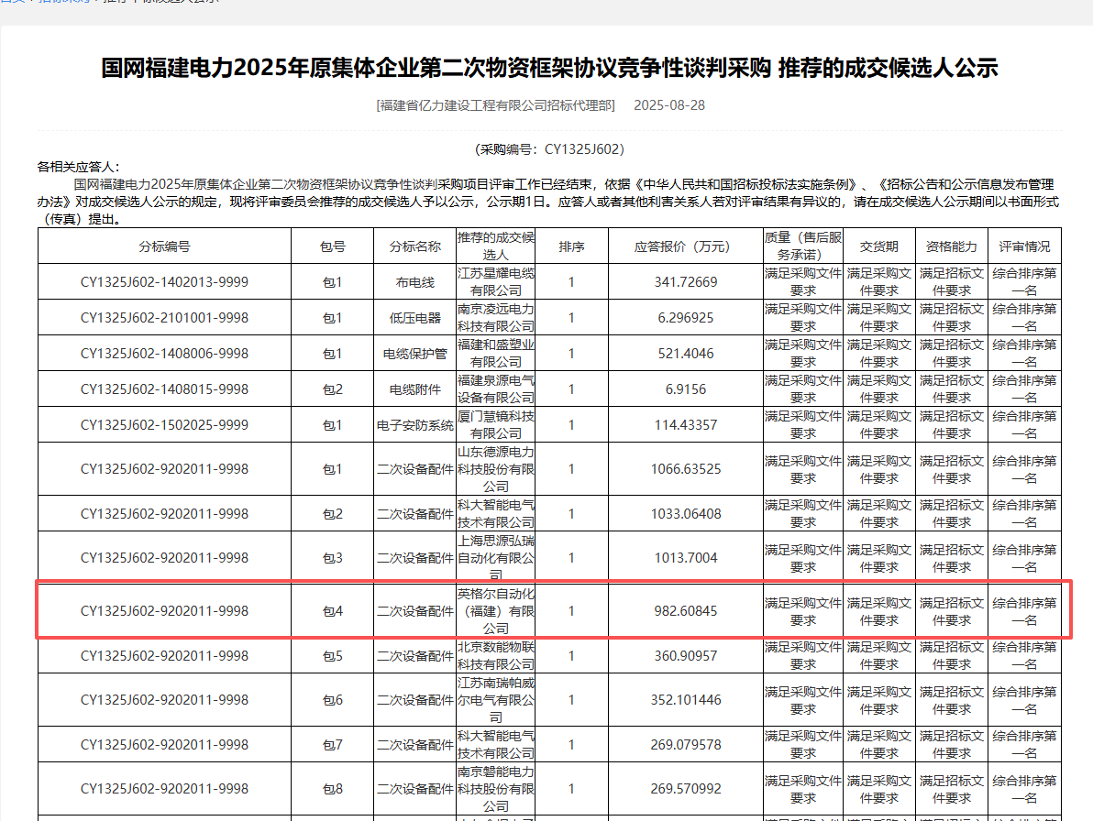Click candidate 山东德源电力科技股份有限公司
The height and width of the screenshot is (821, 1093).
(x=496, y=469)
